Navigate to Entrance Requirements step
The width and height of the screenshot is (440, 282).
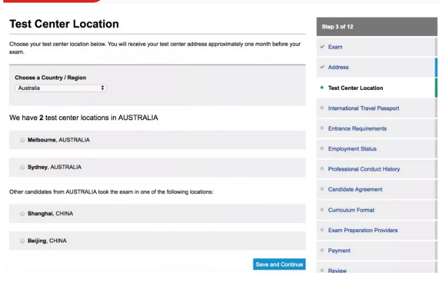(357, 129)
